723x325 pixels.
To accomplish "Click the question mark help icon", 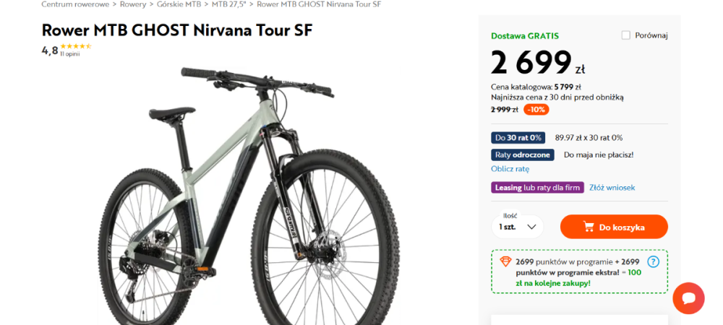I will (654, 262).
